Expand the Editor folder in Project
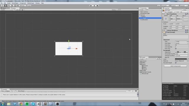 pyautogui.click(x=140, y=63)
